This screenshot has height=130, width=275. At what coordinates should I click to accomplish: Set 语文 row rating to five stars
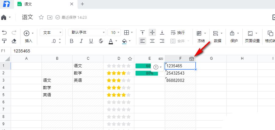click(x=128, y=66)
